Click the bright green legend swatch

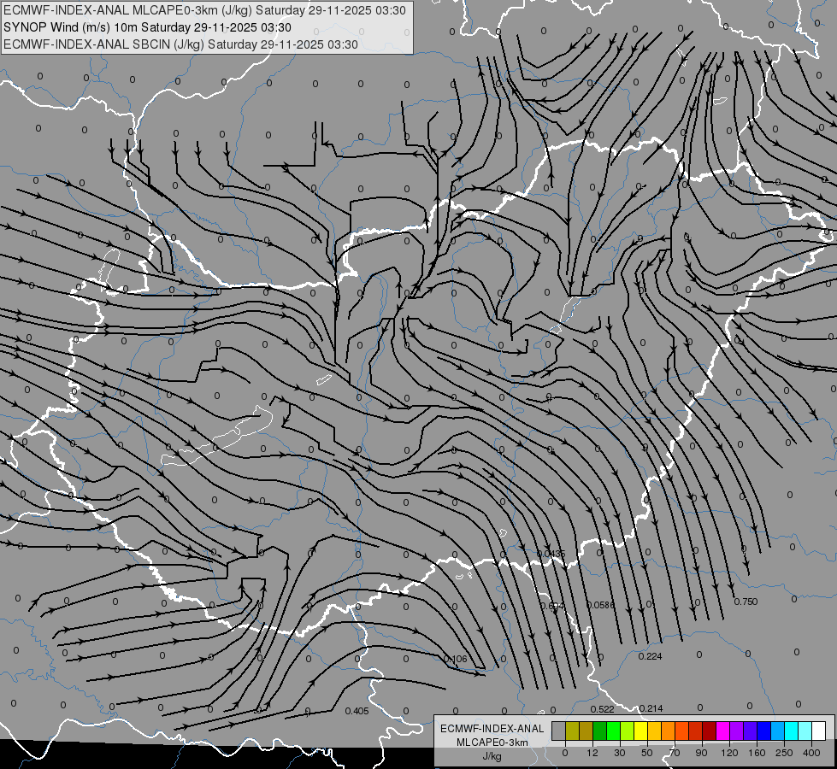coord(613,731)
